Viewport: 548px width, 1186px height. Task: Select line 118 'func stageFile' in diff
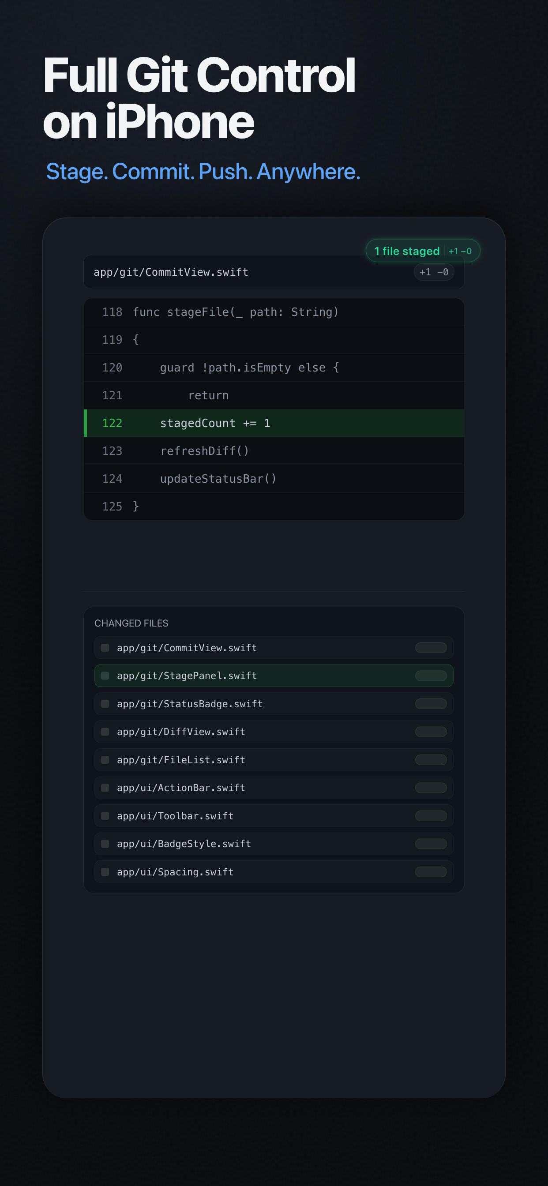274,312
